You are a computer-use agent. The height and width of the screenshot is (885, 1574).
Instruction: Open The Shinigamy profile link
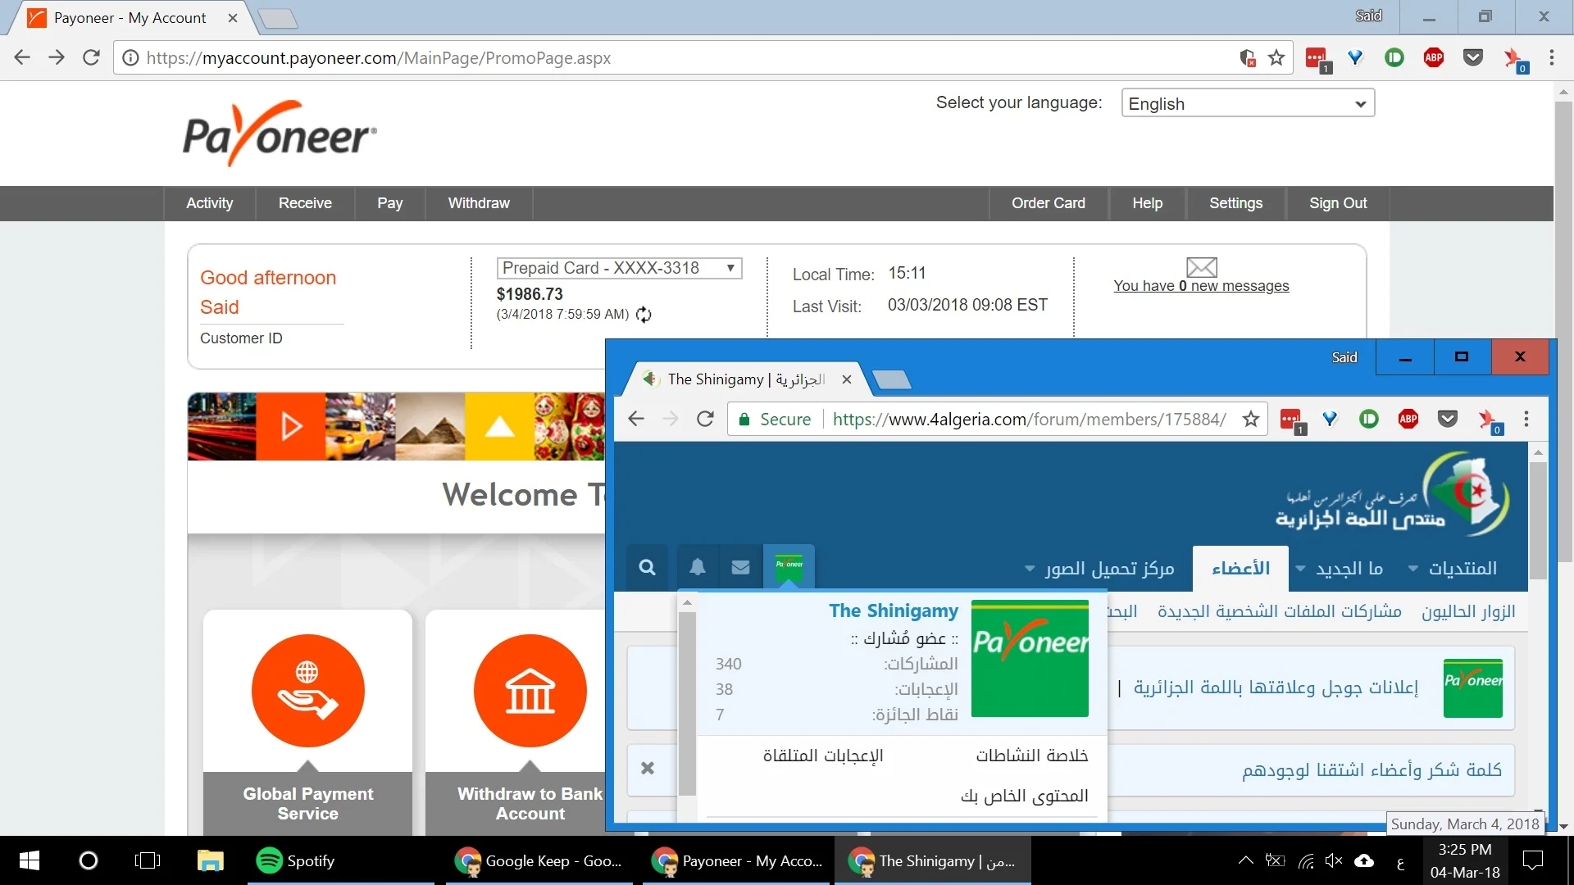(894, 610)
